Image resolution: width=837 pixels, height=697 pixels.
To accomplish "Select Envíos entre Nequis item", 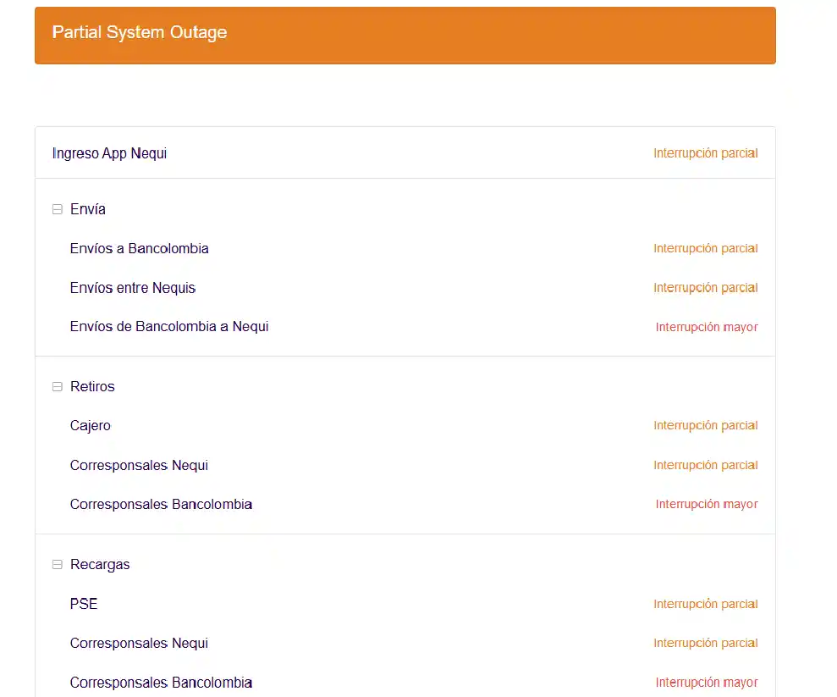I will coord(132,288).
